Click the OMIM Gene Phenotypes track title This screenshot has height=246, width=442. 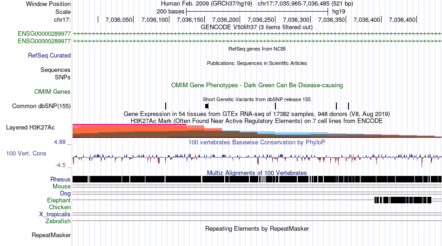257,85
